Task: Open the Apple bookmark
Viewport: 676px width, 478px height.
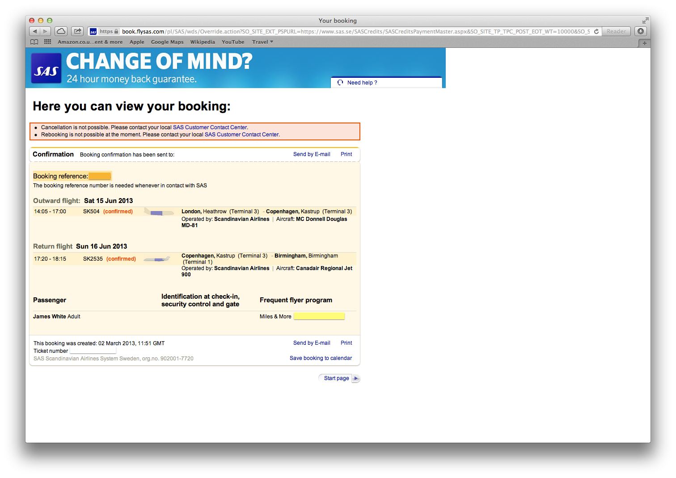Action: click(x=137, y=42)
